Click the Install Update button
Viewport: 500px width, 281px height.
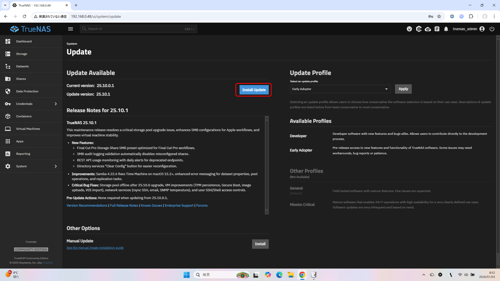coord(254,90)
